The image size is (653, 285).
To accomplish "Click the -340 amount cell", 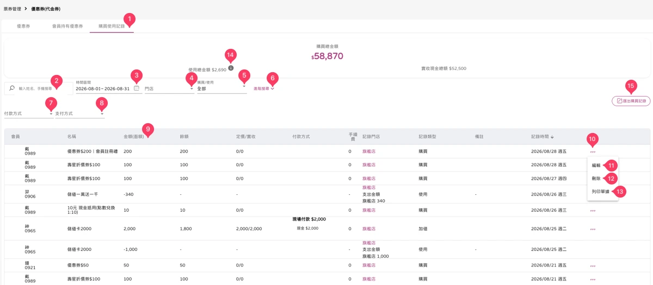I will pyautogui.click(x=128, y=194).
